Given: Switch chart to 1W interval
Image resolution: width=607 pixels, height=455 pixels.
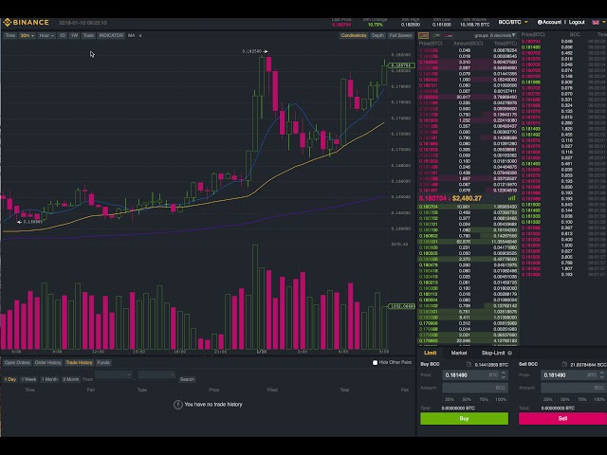Looking at the screenshot, I should (x=74, y=36).
